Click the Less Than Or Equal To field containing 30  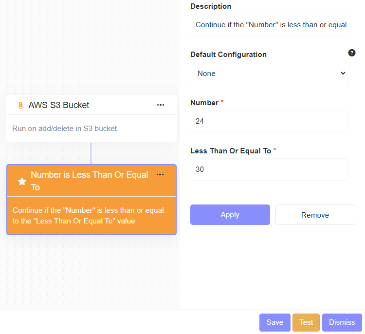pyautogui.click(x=269, y=169)
